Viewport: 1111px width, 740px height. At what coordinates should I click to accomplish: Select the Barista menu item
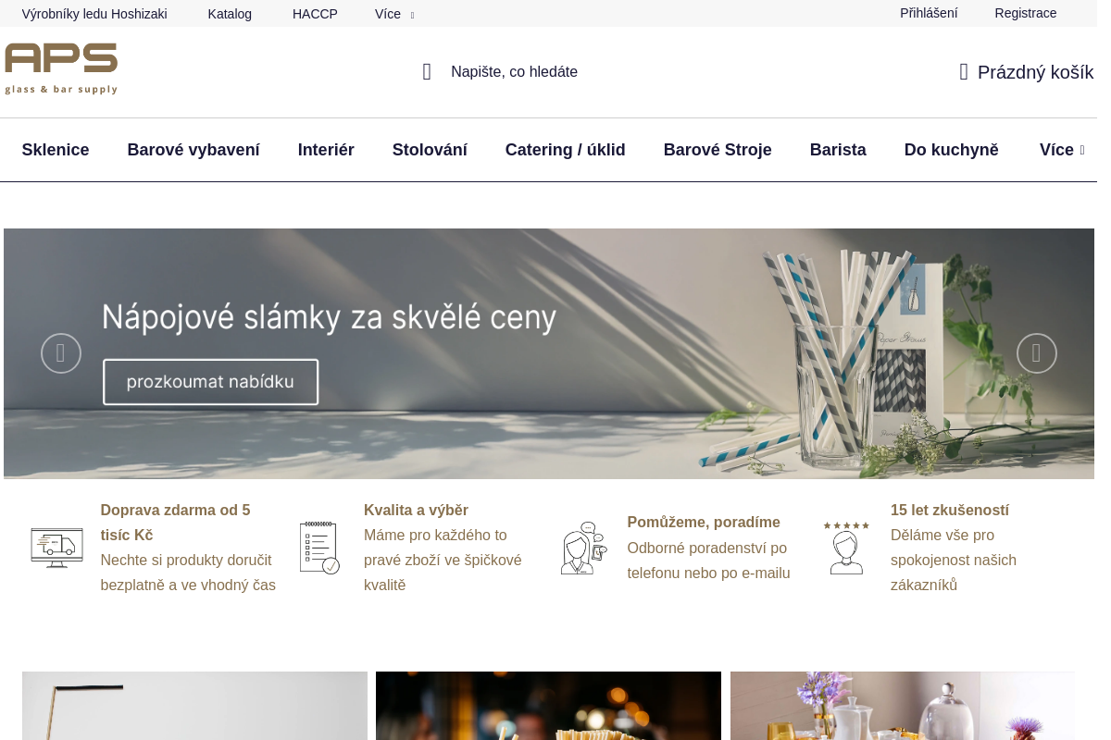[838, 150]
